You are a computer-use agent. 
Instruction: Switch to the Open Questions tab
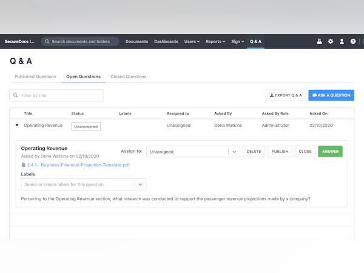click(83, 76)
